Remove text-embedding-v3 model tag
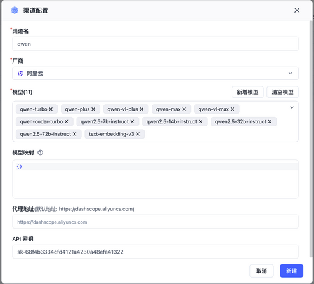The width and height of the screenshot is (314, 284). 138,134
